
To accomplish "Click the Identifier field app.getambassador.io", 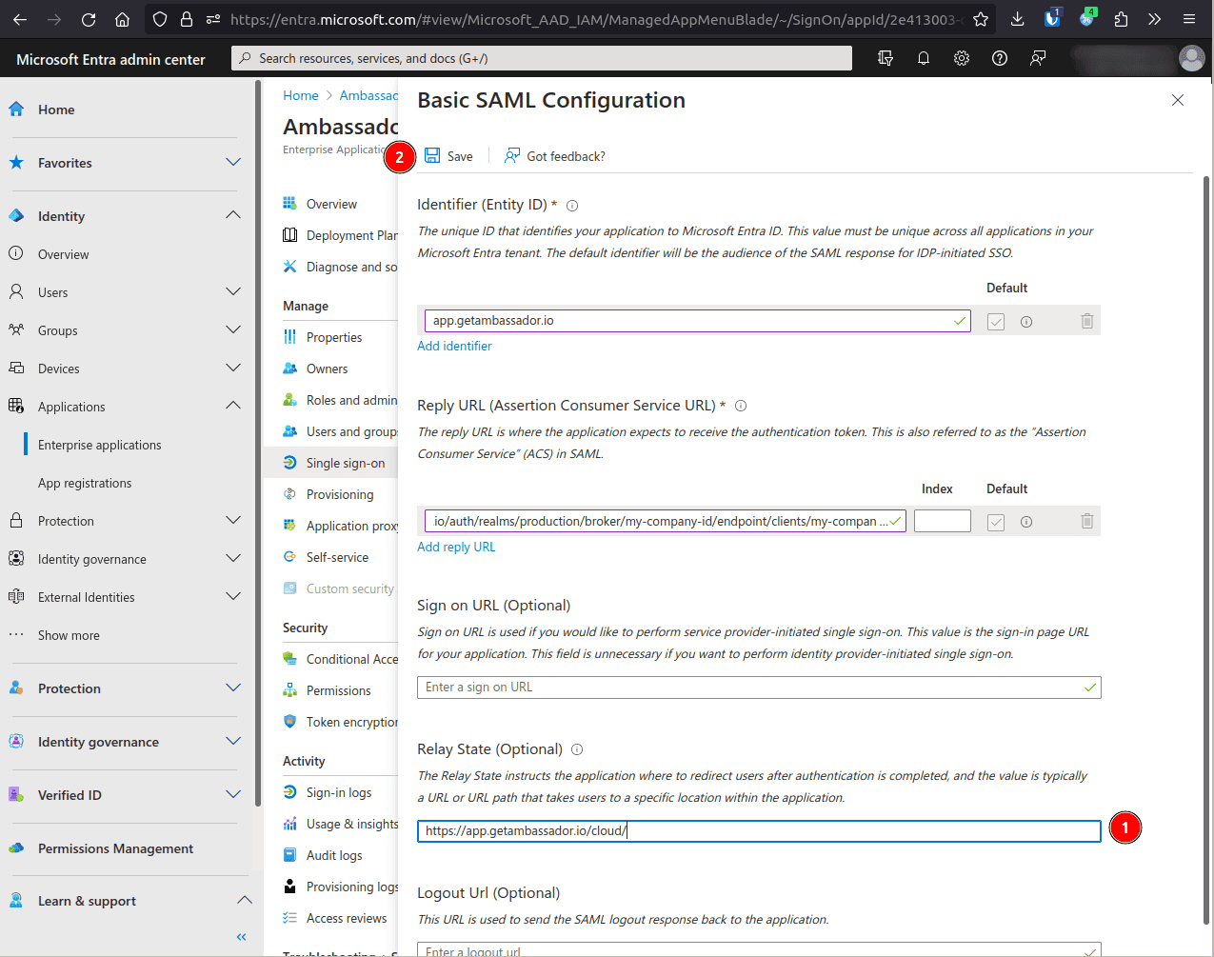I will coord(698,321).
